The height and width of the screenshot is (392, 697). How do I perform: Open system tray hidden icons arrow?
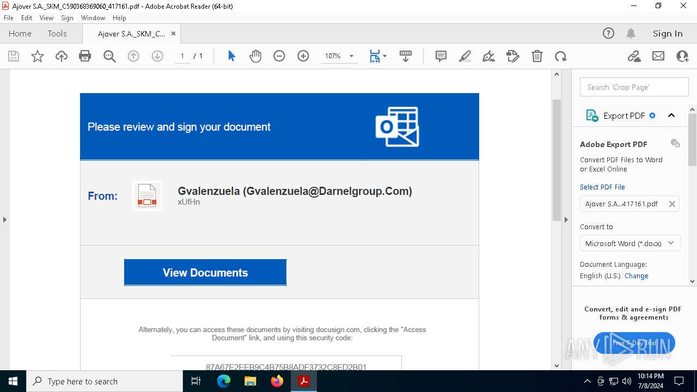pyautogui.click(x=587, y=381)
